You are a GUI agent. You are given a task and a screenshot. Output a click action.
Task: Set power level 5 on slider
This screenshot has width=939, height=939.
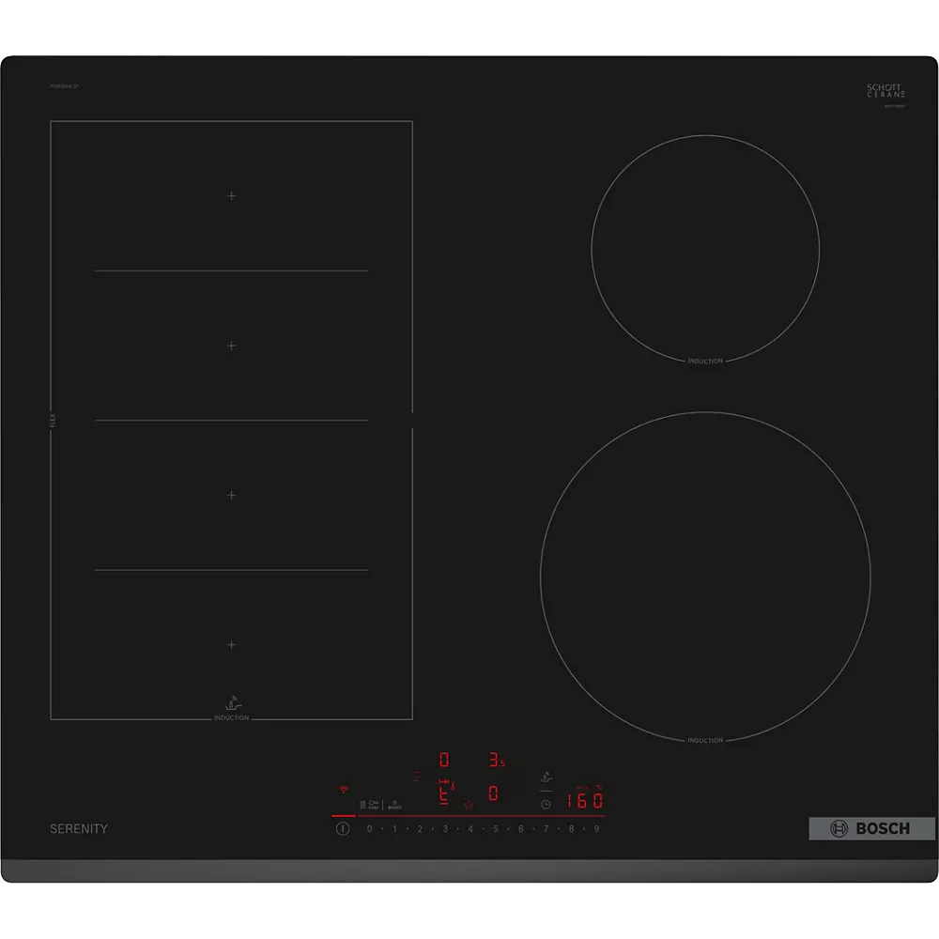(x=496, y=829)
